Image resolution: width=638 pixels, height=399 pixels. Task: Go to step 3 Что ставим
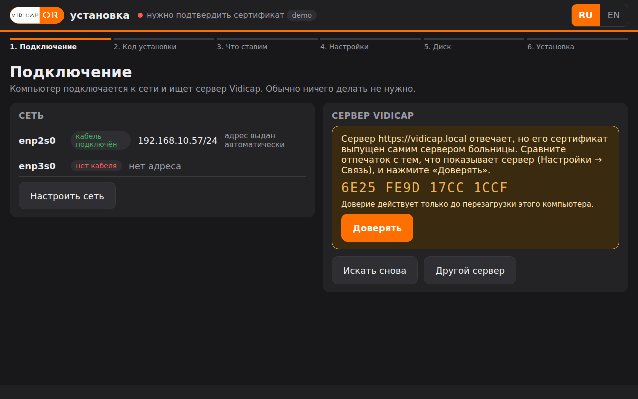tap(267, 44)
